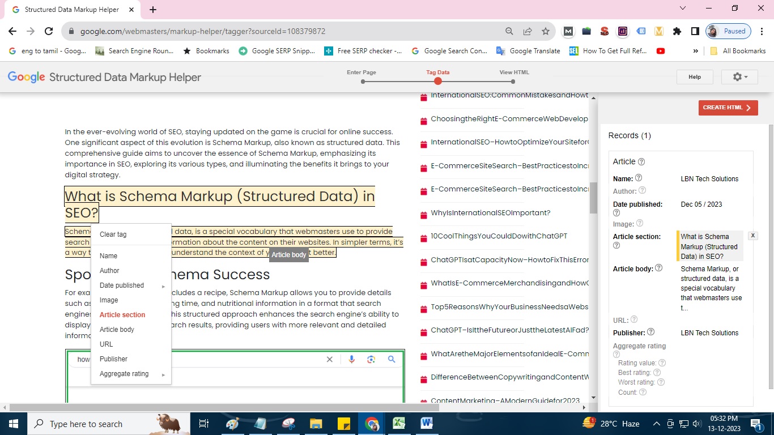Click the bookmark star in the address bar
The height and width of the screenshot is (435, 774).
click(546, 32)
